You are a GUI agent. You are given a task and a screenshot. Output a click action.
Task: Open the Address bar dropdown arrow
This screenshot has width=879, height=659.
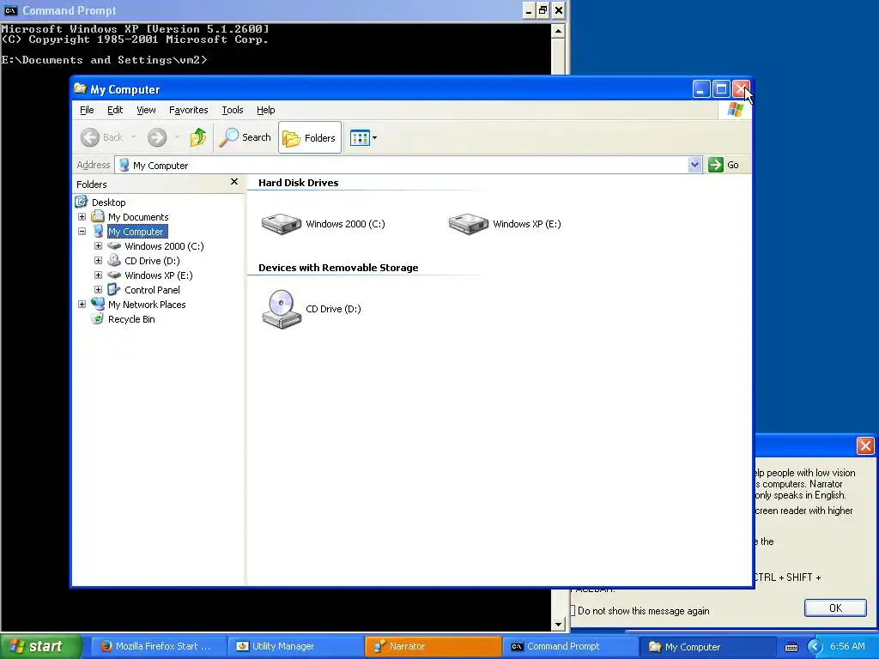click(x=694, y=165)
